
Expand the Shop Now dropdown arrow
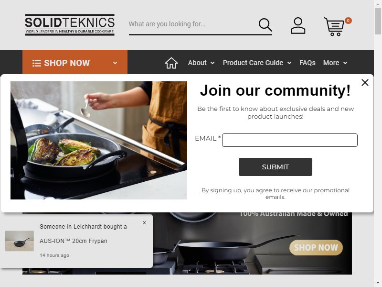(115, 63)
